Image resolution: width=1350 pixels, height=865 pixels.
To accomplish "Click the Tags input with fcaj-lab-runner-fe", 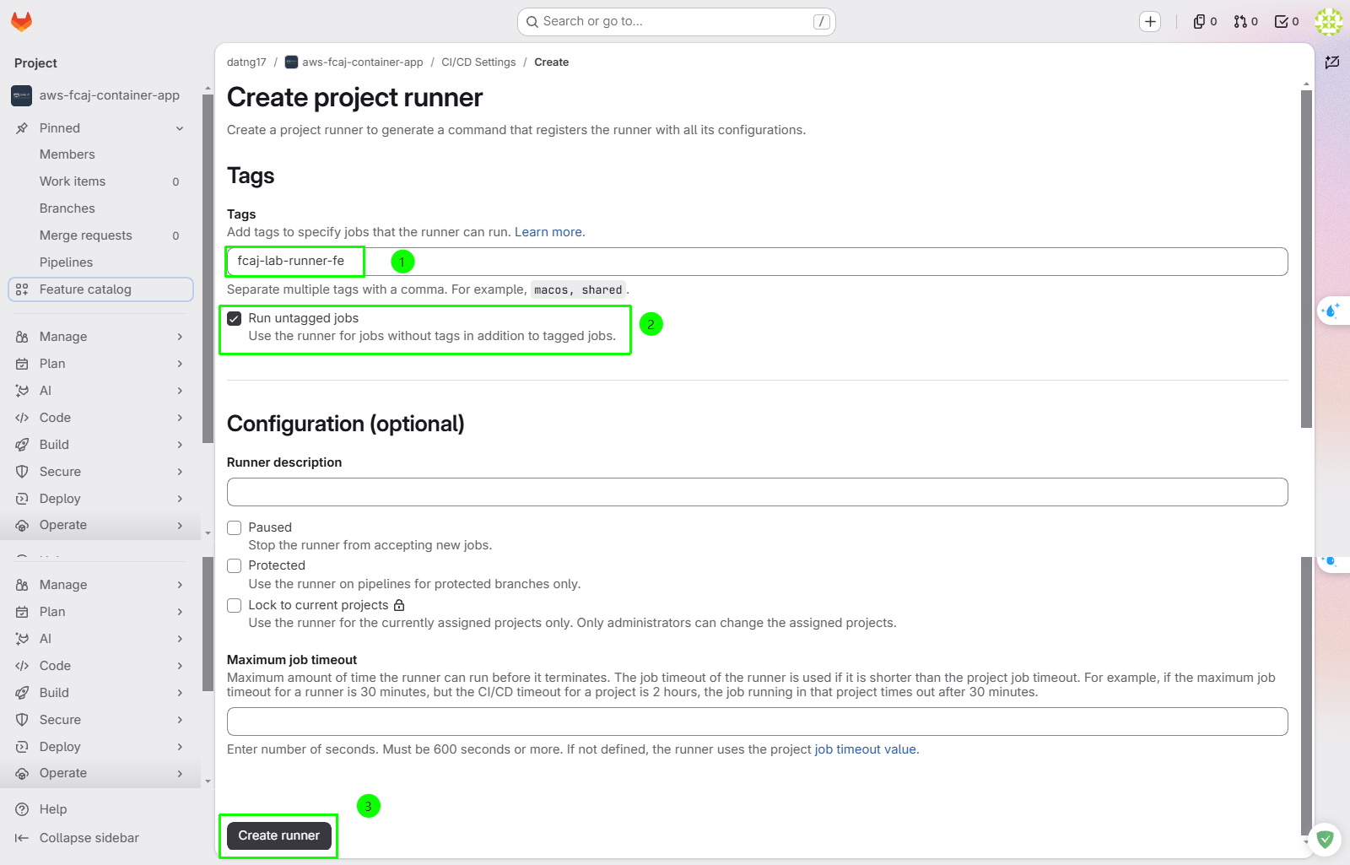I will [757, 262].
